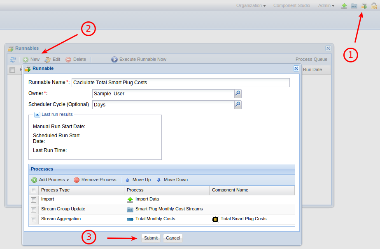Tick the Stream Group Update row checkbox

pos(33,210)
